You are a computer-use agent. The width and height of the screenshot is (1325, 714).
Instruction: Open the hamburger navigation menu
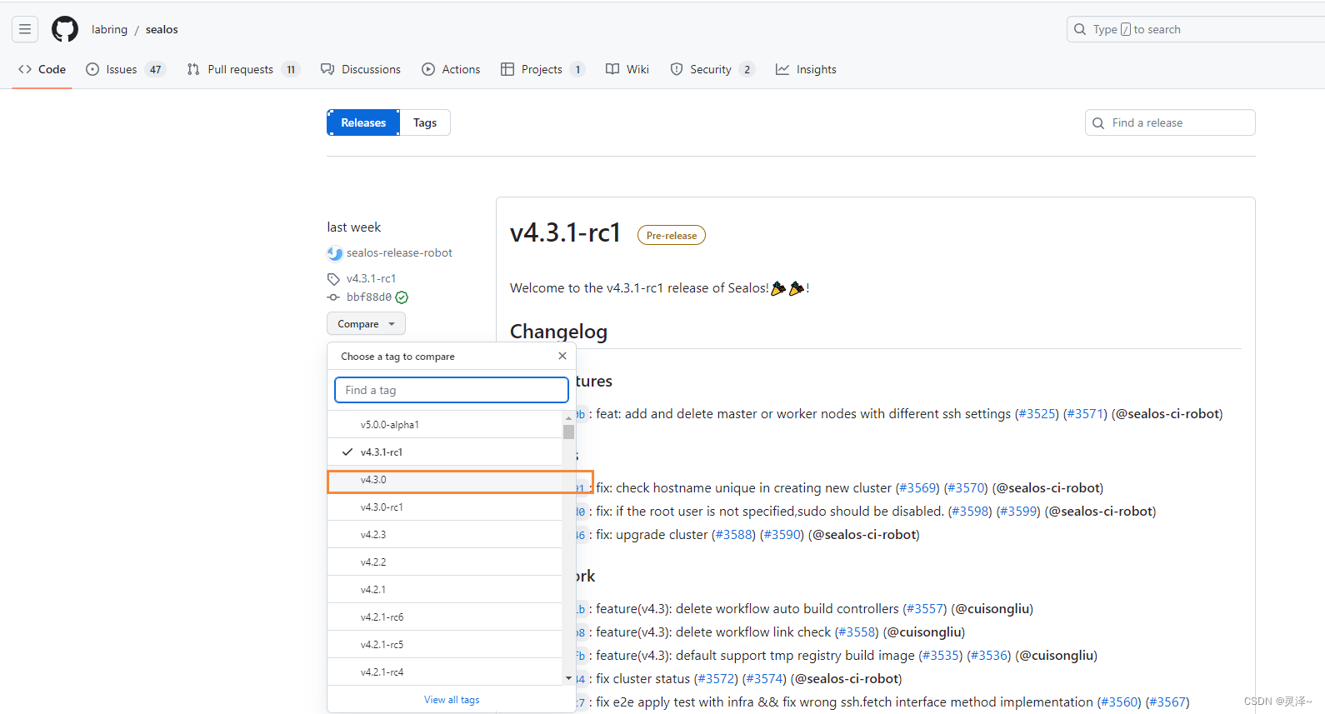point(25,29)
